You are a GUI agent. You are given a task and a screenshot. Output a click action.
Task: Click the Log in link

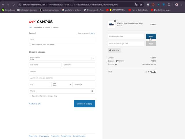(93, 33)
